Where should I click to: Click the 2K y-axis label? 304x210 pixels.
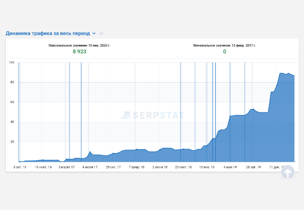point(12,141)
